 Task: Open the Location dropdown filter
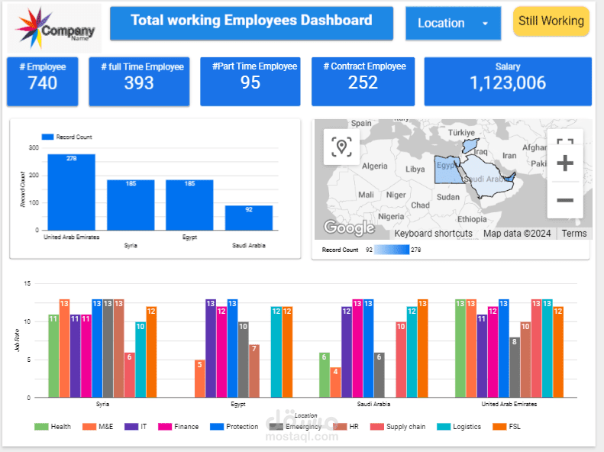click(453, 23)
